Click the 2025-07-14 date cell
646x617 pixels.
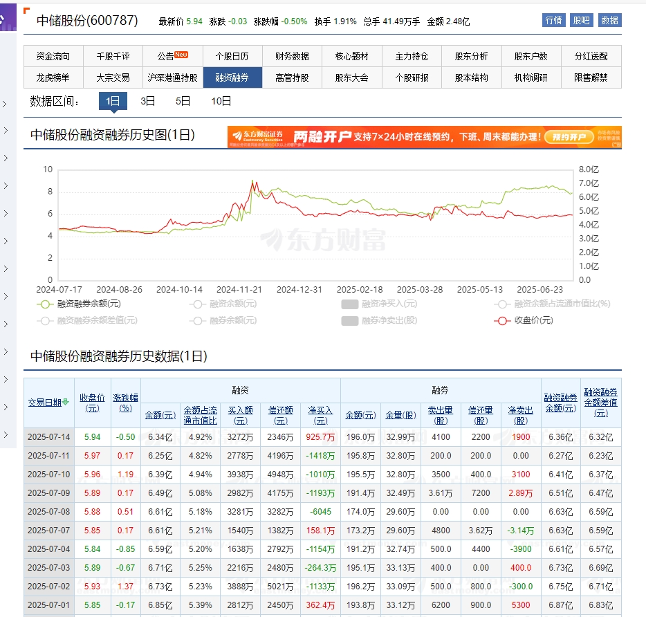[48, 437]
